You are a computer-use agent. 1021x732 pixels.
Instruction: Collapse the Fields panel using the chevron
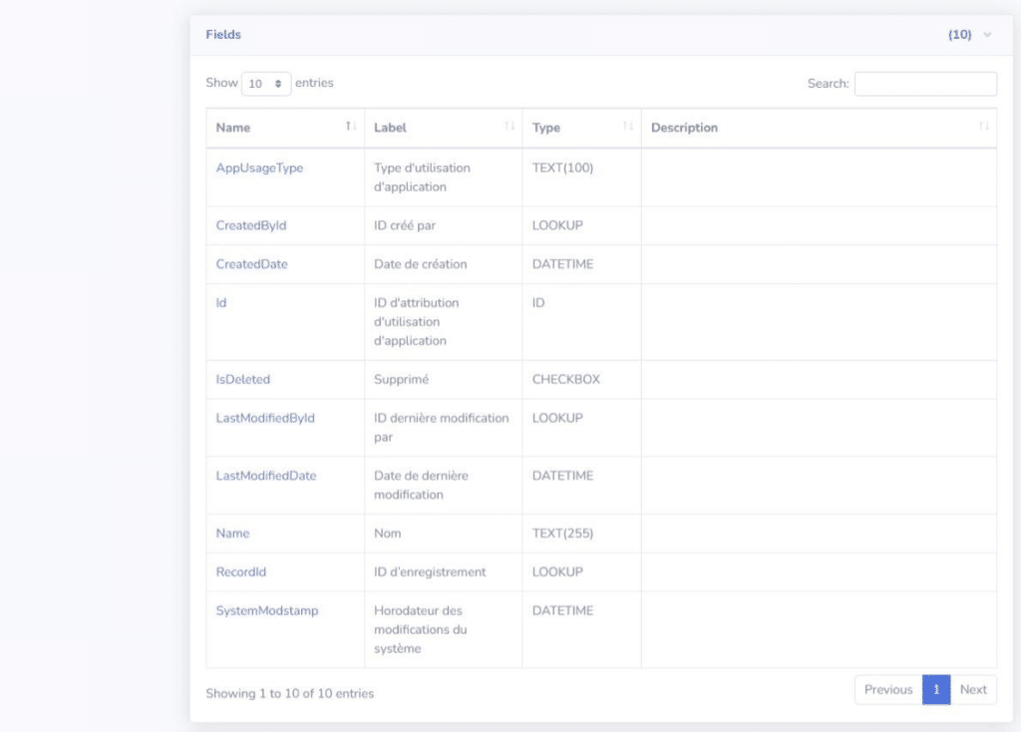click(987, 35)
